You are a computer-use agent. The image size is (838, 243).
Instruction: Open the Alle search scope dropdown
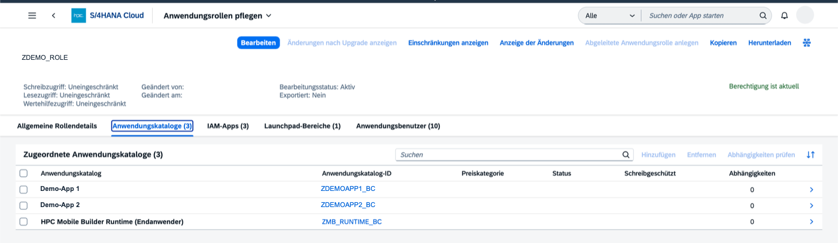pos(609,16)
